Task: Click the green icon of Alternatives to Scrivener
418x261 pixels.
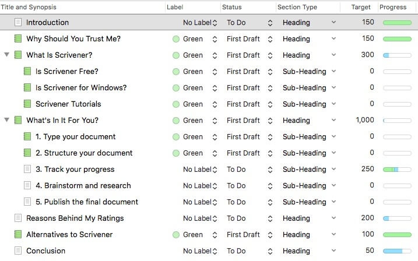Action: click(18, 234)
